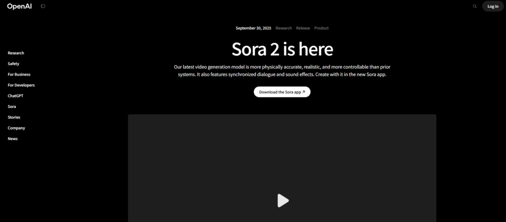This screenshot has height=222, width=506.
Task: Toggle the sidebar collapse icon
Action: click(x=43, y=6)
